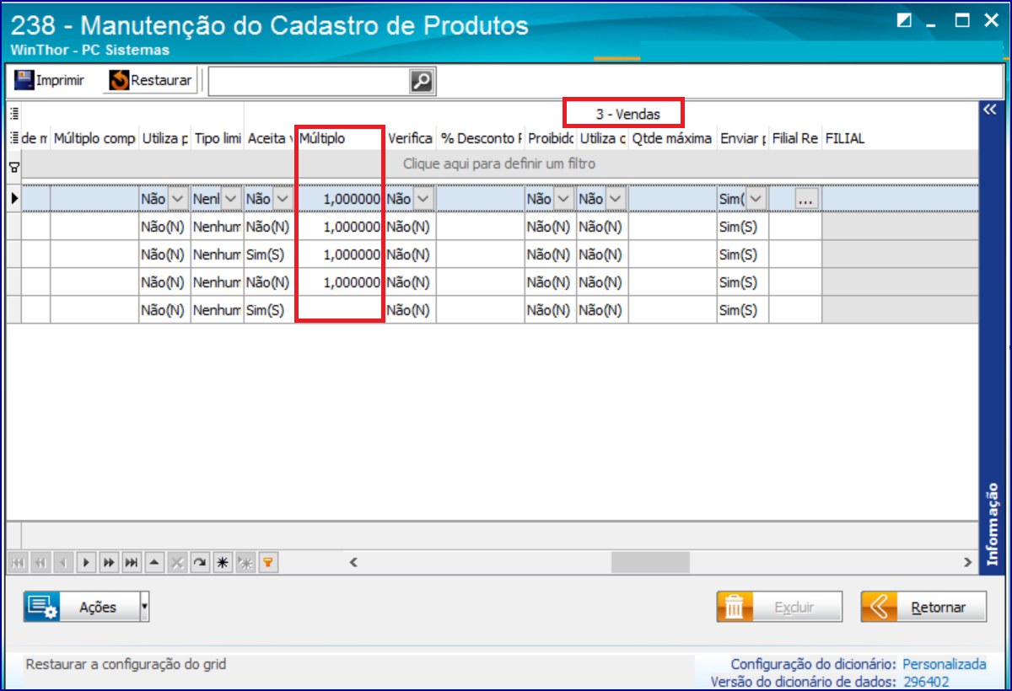This screenshot has width=1012, height=691.
Task: Click the Filial Re column header
Action: tap(795, 138)
